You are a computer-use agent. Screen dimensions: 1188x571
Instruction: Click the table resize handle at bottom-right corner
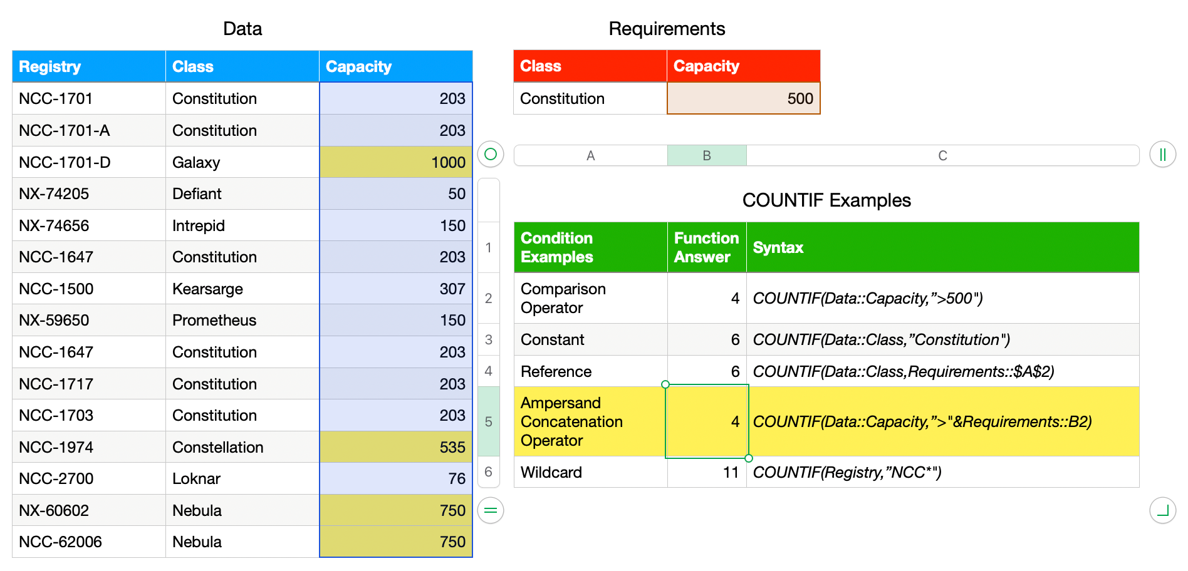1162,510
